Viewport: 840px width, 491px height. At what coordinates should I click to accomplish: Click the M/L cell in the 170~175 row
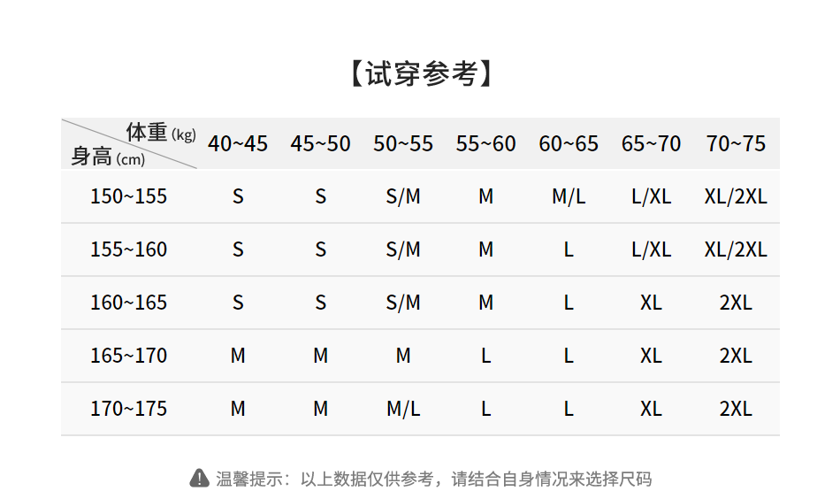403,409
